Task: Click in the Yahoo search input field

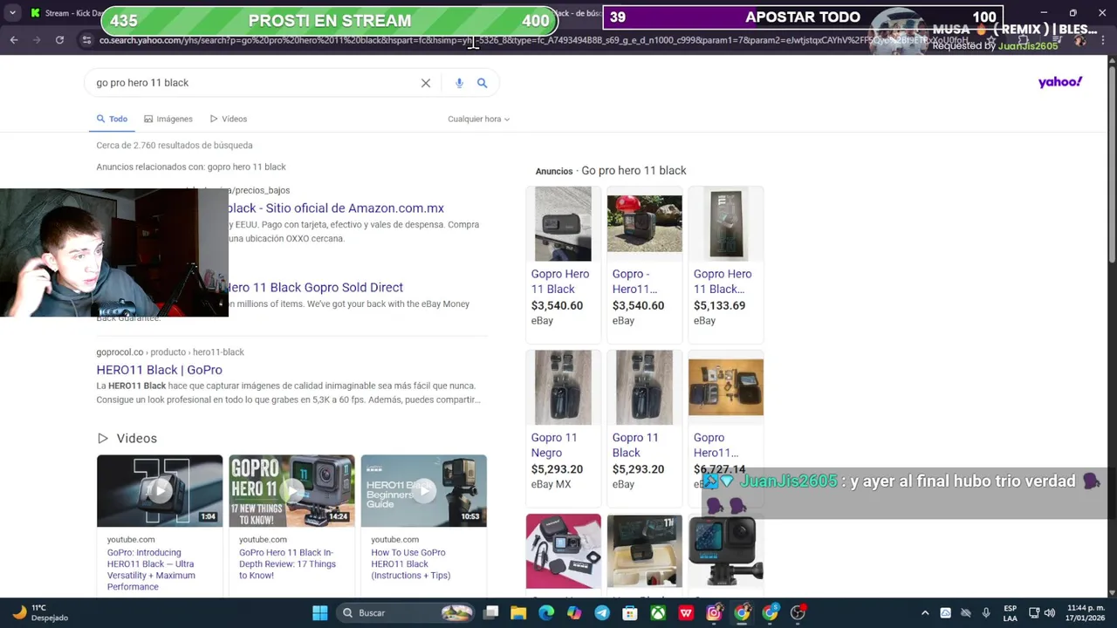Action: (253, 83)
